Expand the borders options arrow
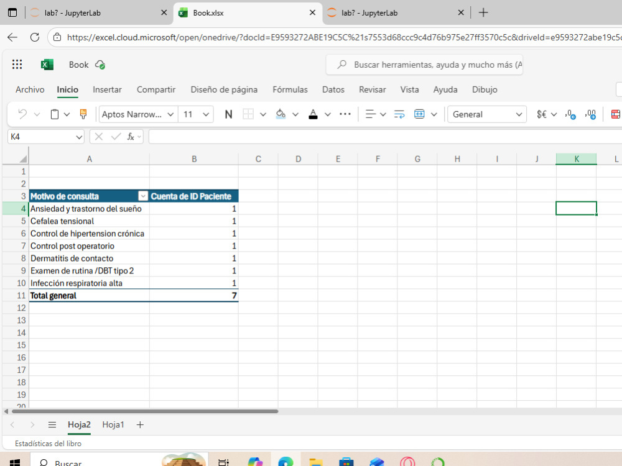 tap(263, 114)
